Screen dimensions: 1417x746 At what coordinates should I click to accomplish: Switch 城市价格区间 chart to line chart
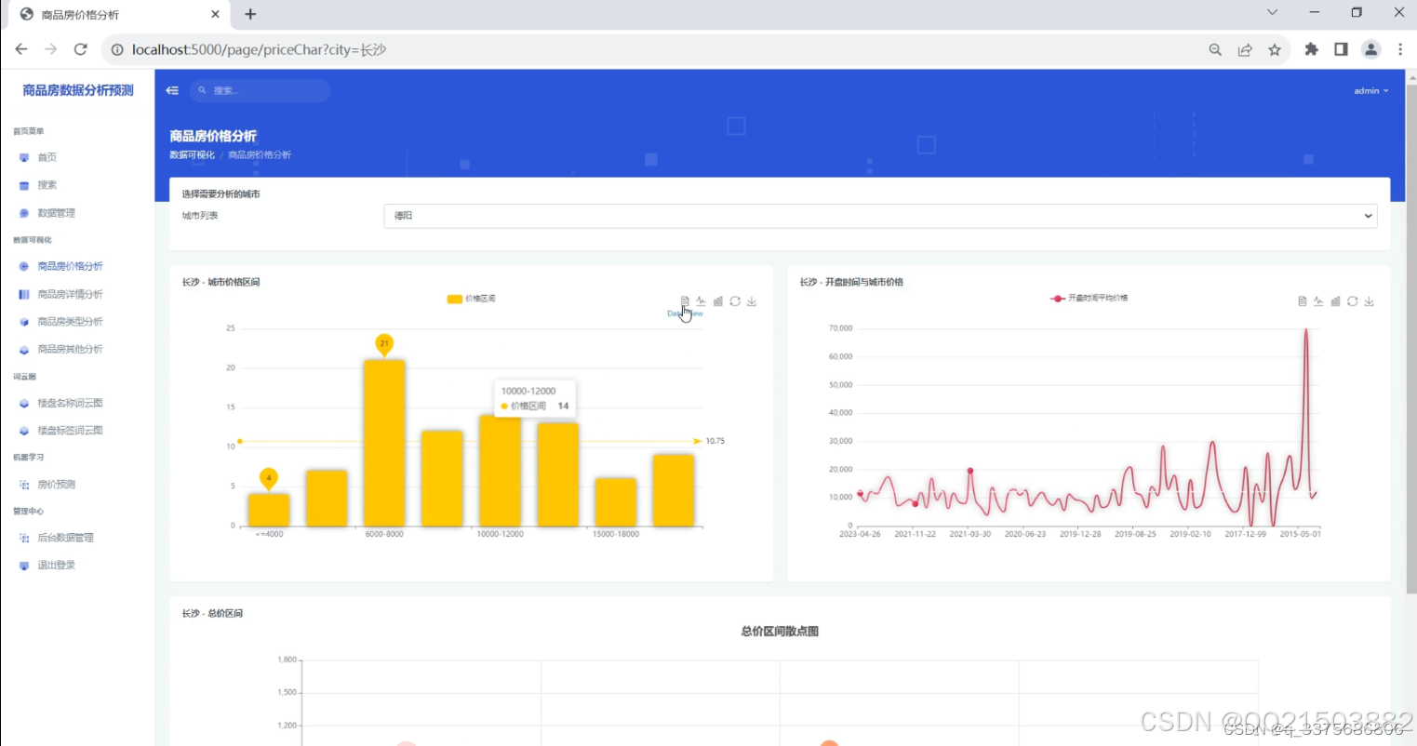pos(701,300)
